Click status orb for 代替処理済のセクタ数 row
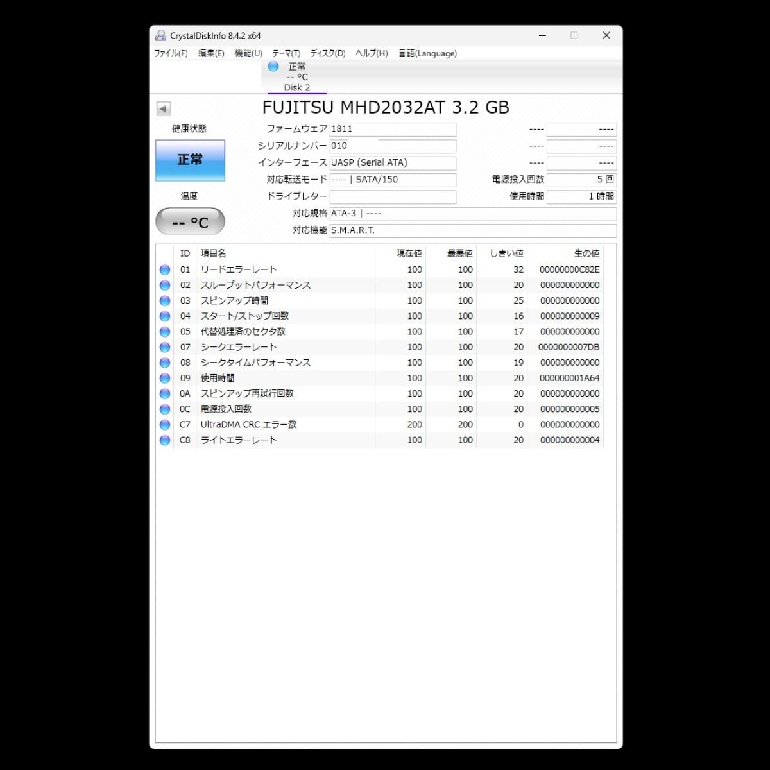The image size is (770, 770). pos(165,332)
